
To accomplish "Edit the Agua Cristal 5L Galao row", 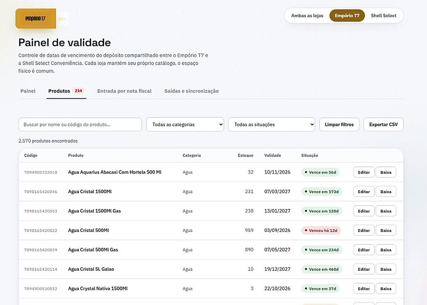I will coord(363,269).
